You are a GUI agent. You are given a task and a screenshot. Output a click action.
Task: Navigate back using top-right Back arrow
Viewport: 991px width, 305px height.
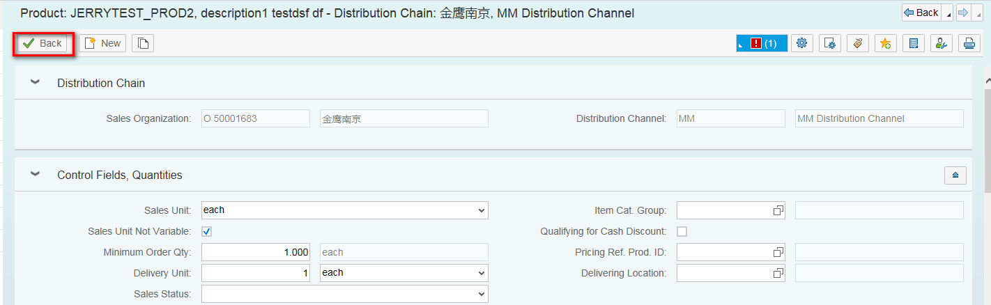pos(921,13)
